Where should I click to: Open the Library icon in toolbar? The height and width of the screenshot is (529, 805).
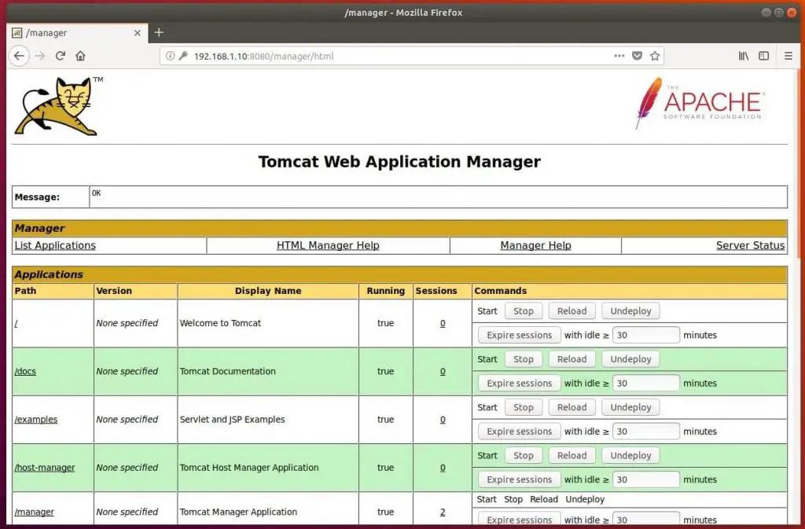[744, 56]
